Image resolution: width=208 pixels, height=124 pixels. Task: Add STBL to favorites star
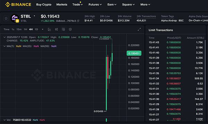point(6,19)
